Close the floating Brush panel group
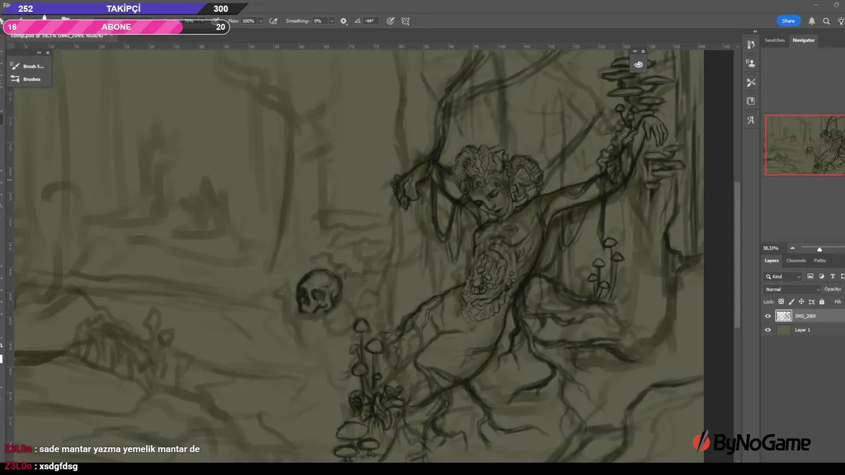 pyautogui.click(x=48, y=53)
